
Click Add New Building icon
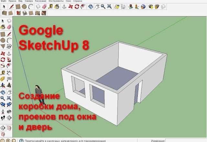131,6
